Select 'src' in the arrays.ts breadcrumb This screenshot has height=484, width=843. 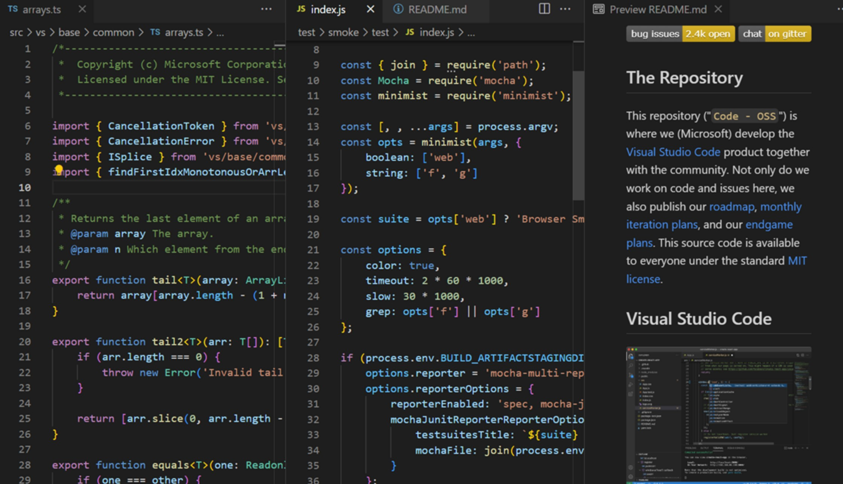point(16,33)
